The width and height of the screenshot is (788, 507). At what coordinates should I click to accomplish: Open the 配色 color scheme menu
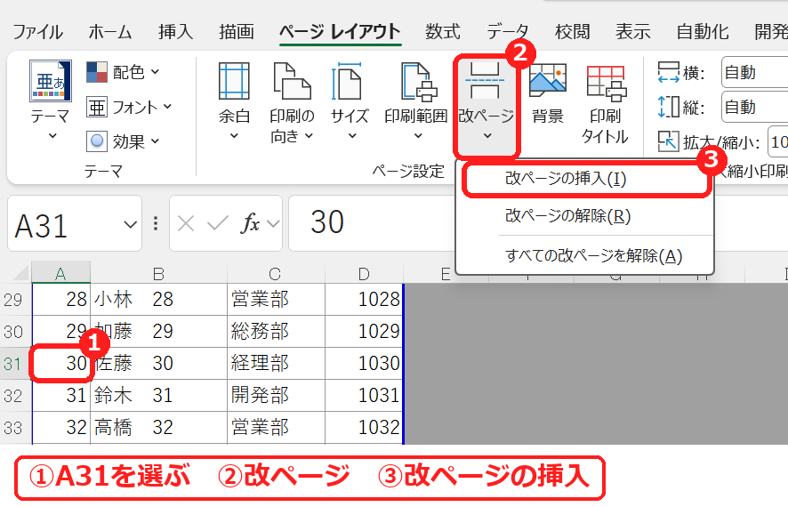point(123,72)
